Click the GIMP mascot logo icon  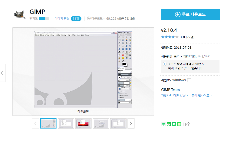19,14
